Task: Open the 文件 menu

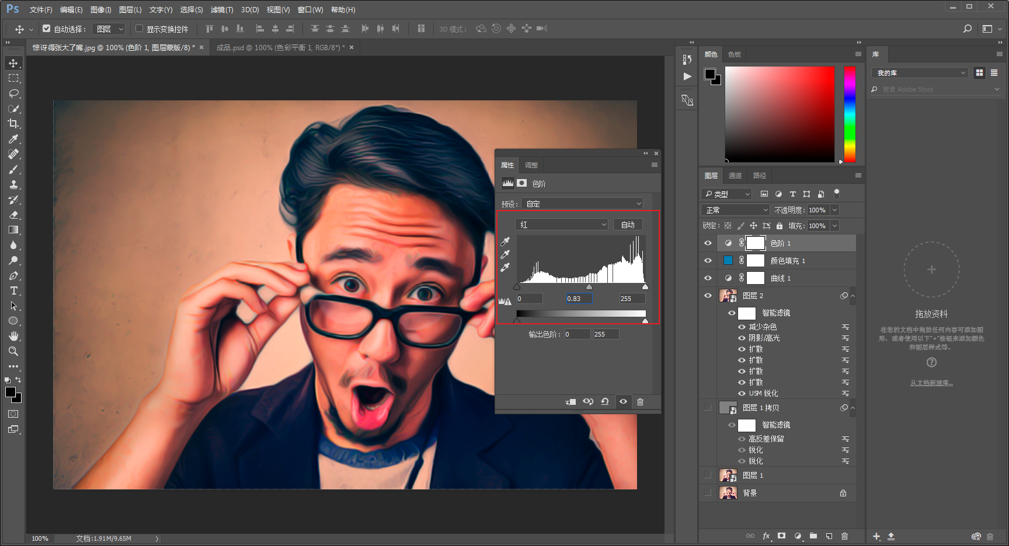Action: click(x=41, y=10)
